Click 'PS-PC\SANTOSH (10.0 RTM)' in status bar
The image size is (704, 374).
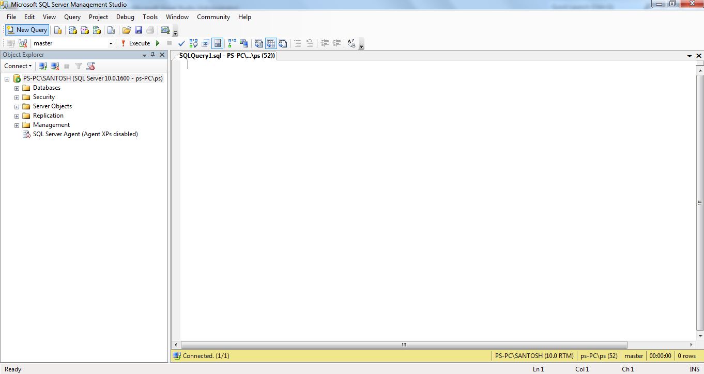pyautogui.click(x=534, y=356)
